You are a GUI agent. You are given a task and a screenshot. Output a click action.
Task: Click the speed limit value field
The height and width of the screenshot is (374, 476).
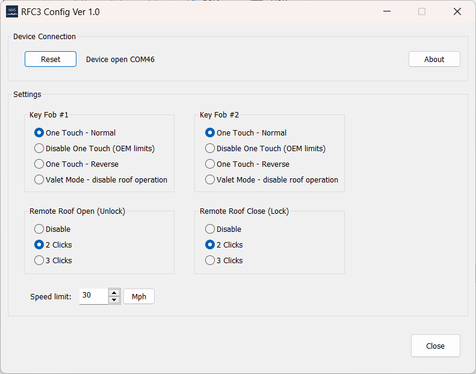93,296
